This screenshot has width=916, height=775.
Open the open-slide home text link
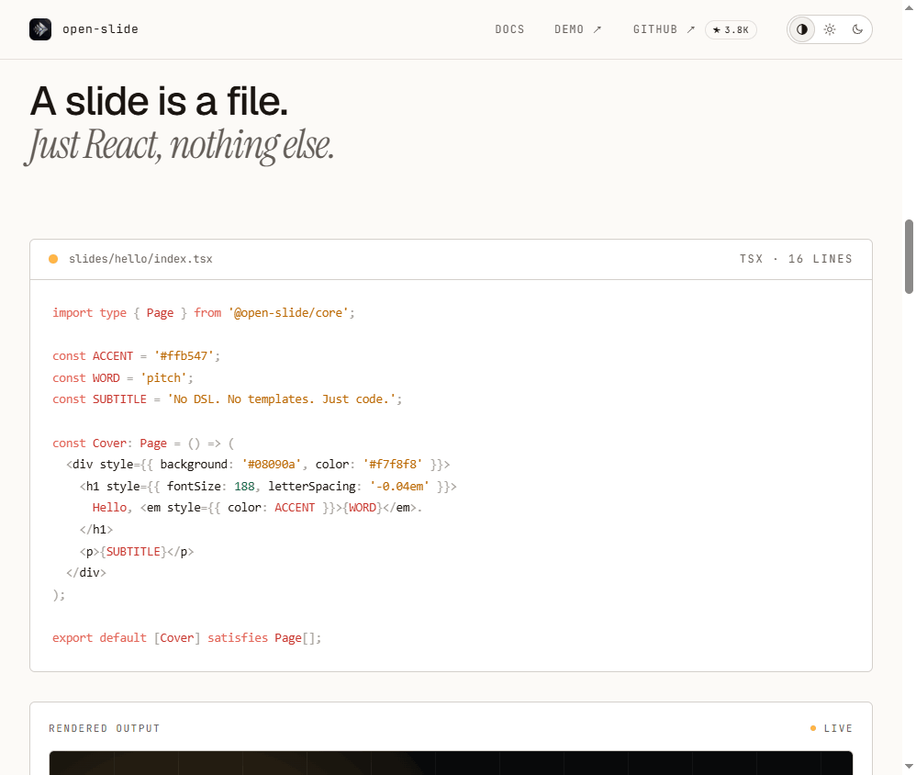tap(100, 29)
